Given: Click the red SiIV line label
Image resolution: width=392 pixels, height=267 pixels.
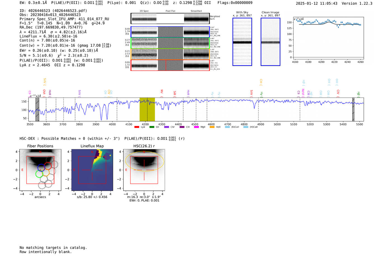Looking at the screenshot, I should click(251, 93).
